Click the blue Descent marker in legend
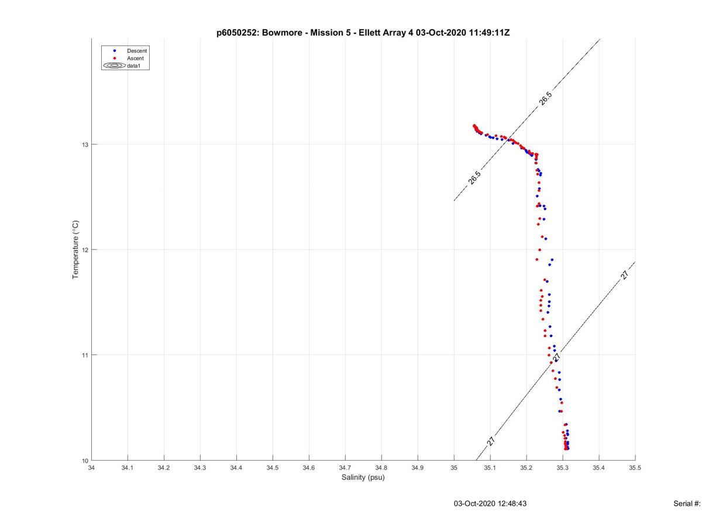702x518 pixels. pyautogui.click(x=115, y=51)
